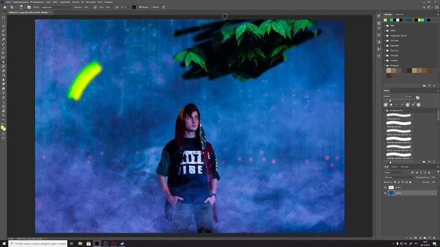Screen dimensions: 440x247
Task: Open layer blend mode dropdown
Action: [x=399, y=177]
